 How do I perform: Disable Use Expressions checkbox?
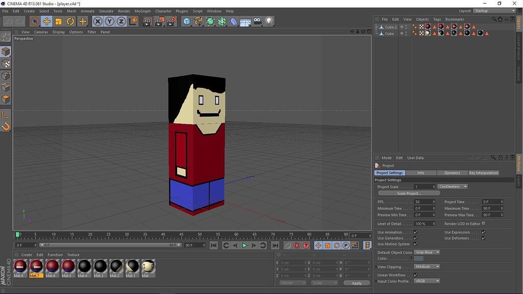483,232
